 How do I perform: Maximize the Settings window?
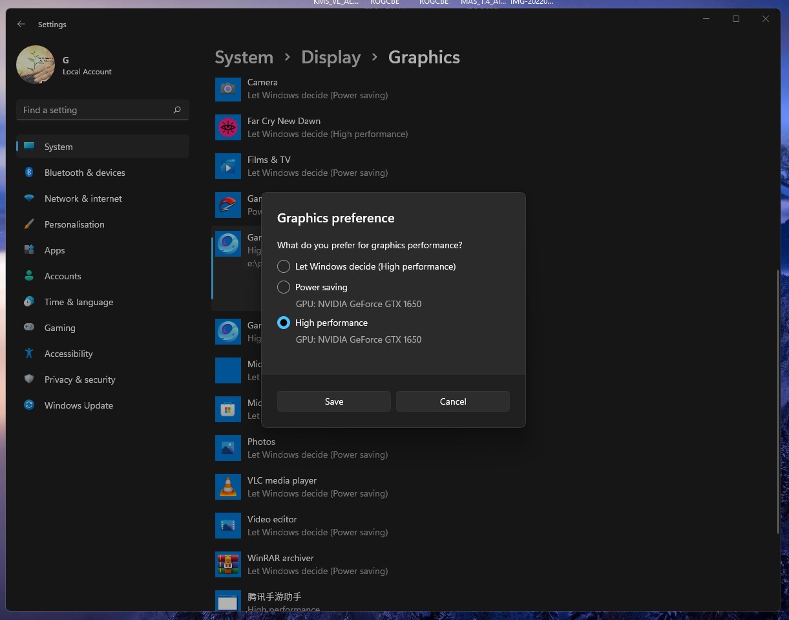click(x=735, y=19)
